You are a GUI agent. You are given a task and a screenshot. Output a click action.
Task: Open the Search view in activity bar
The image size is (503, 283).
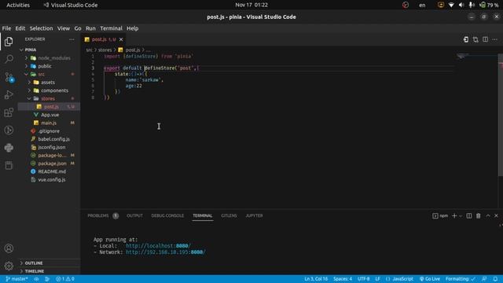coord(9,59)
